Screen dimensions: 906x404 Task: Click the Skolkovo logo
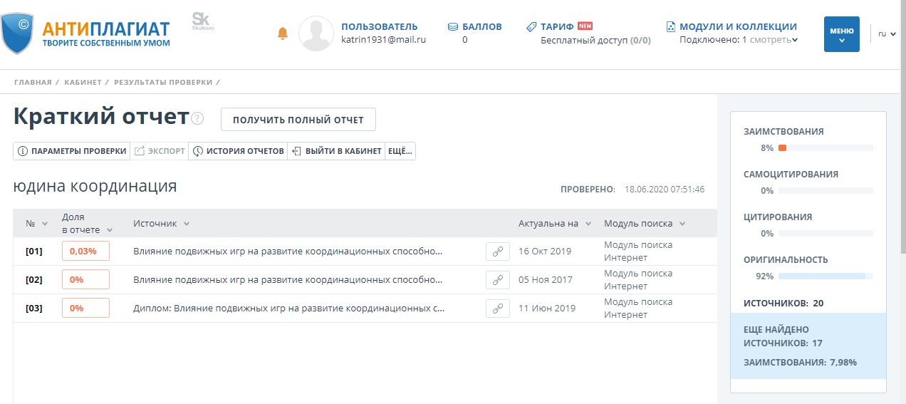[x=202, y=21]
